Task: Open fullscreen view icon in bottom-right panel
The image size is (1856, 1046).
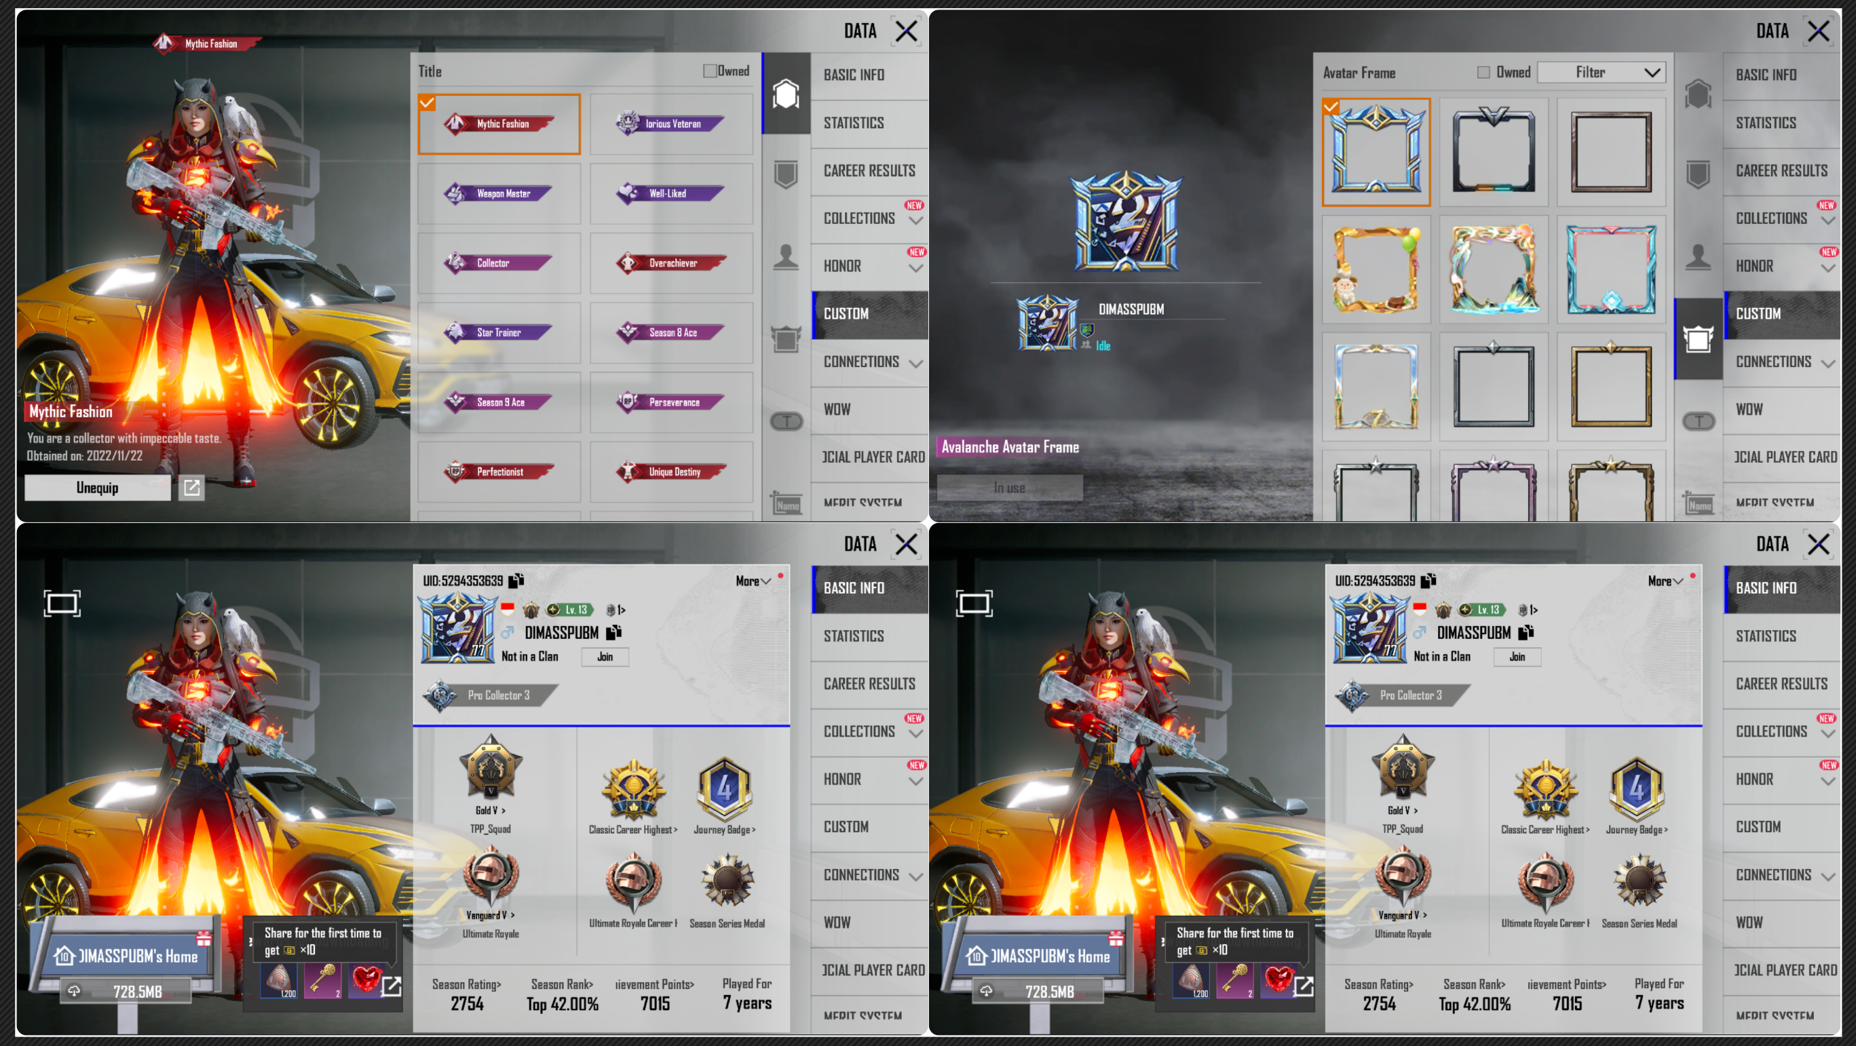Action: pos(974,603)
